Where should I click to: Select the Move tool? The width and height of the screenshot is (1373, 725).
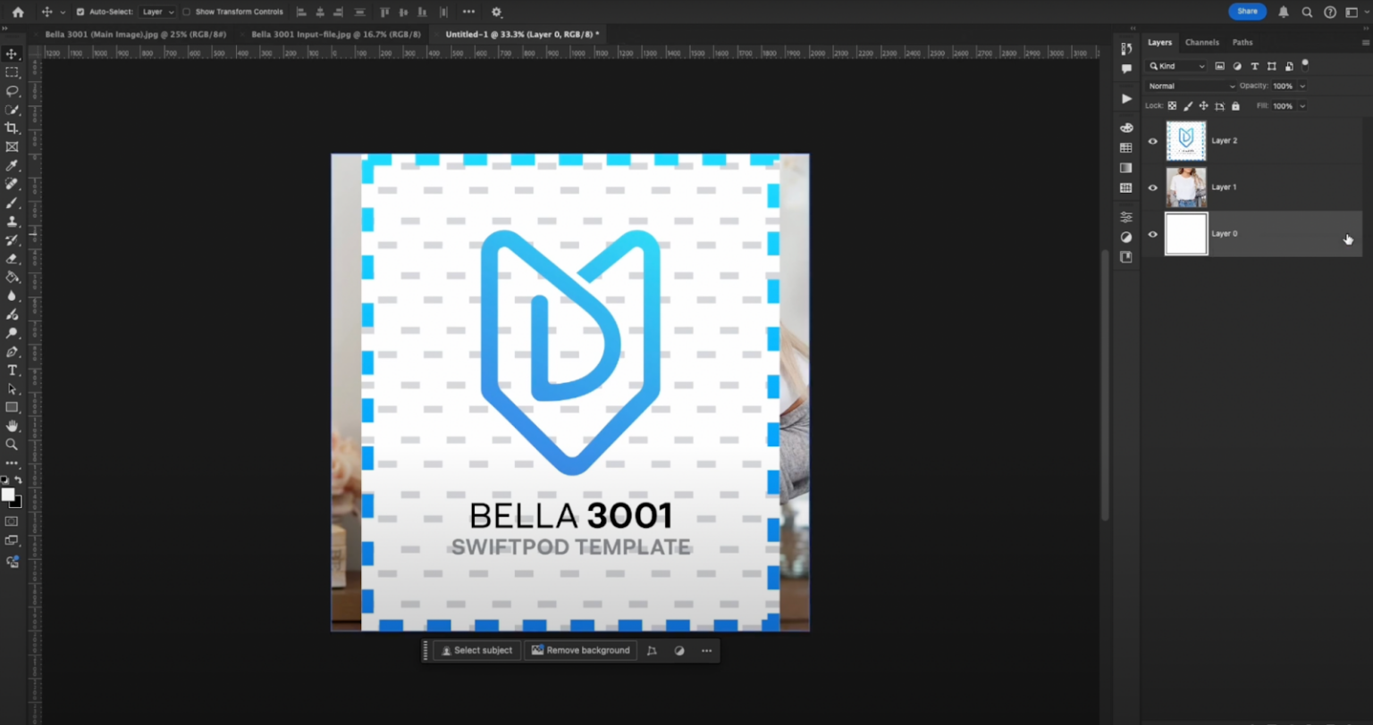[x=12, y=54]
